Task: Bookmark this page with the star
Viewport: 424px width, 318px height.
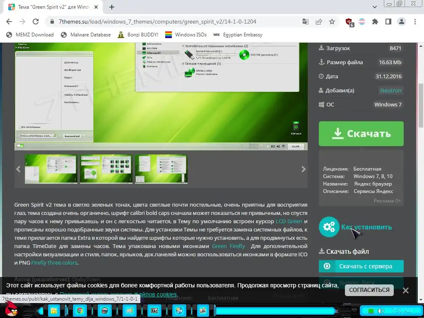Action: 332,22
